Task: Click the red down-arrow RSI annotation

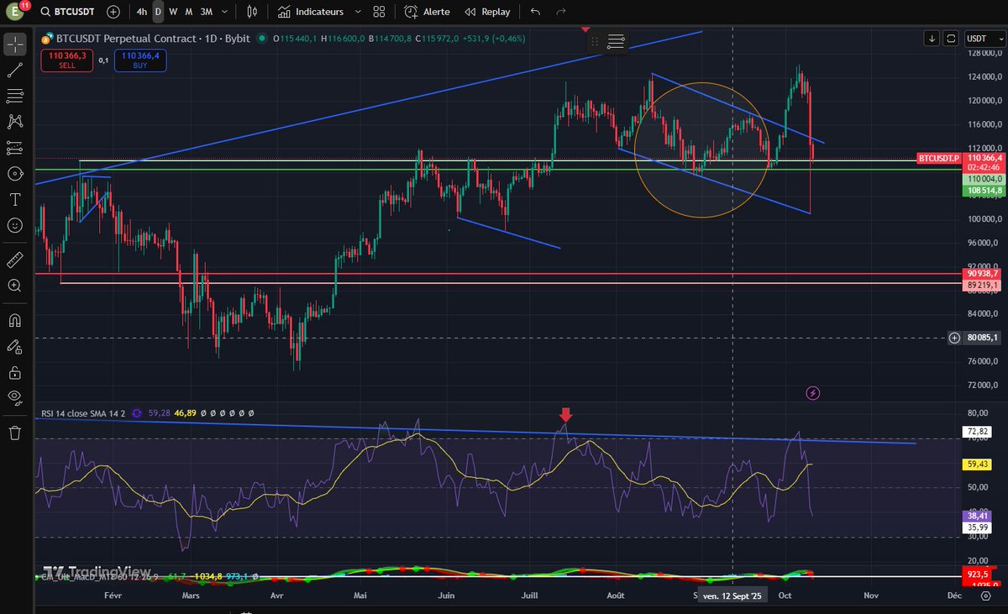Action: pyautogui.click(x=565, y=415)
